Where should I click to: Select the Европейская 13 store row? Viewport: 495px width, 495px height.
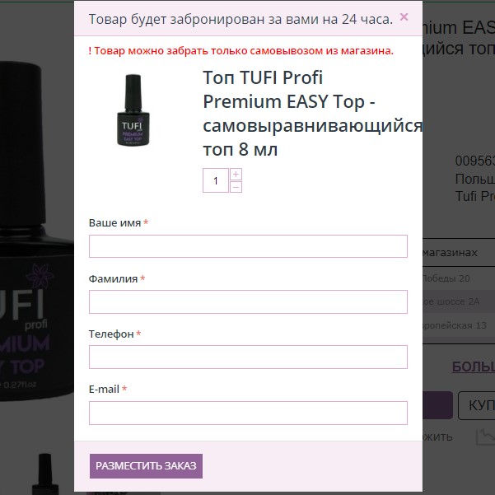459,325
